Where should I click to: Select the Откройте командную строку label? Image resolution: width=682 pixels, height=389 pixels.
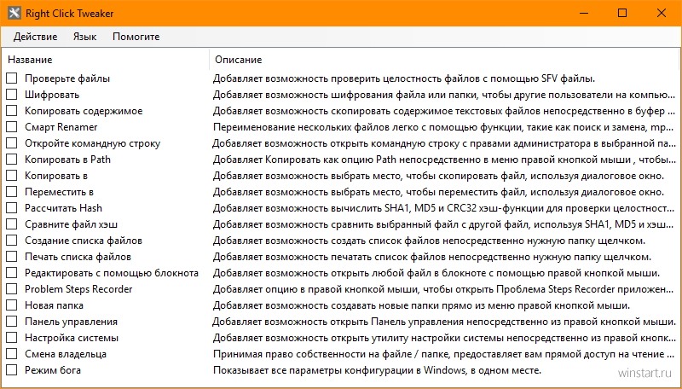93,143
